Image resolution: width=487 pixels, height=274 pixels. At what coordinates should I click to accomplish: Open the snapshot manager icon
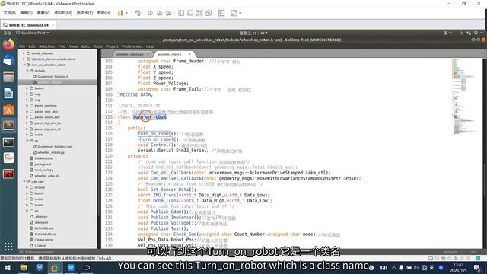169,13
